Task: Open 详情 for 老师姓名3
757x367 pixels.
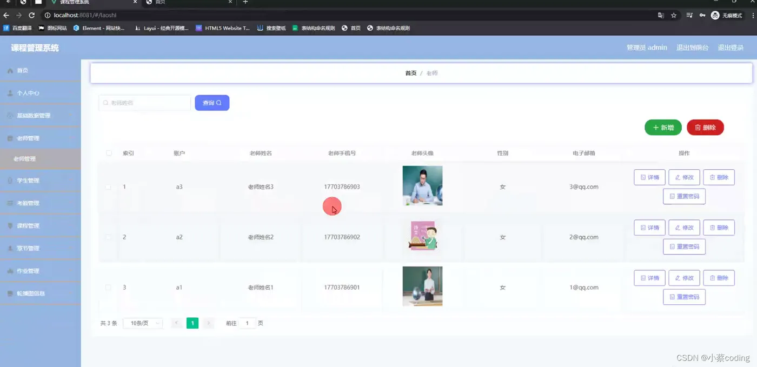Action: tap(649, 177)
